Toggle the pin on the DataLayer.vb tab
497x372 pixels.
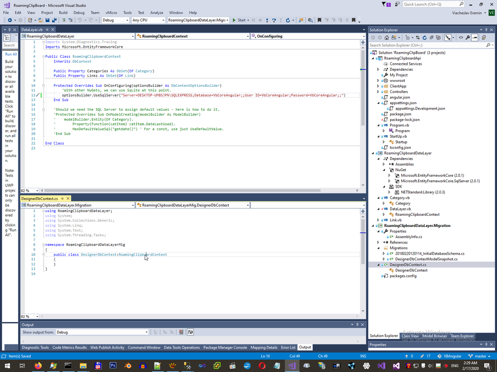(47, 30)
